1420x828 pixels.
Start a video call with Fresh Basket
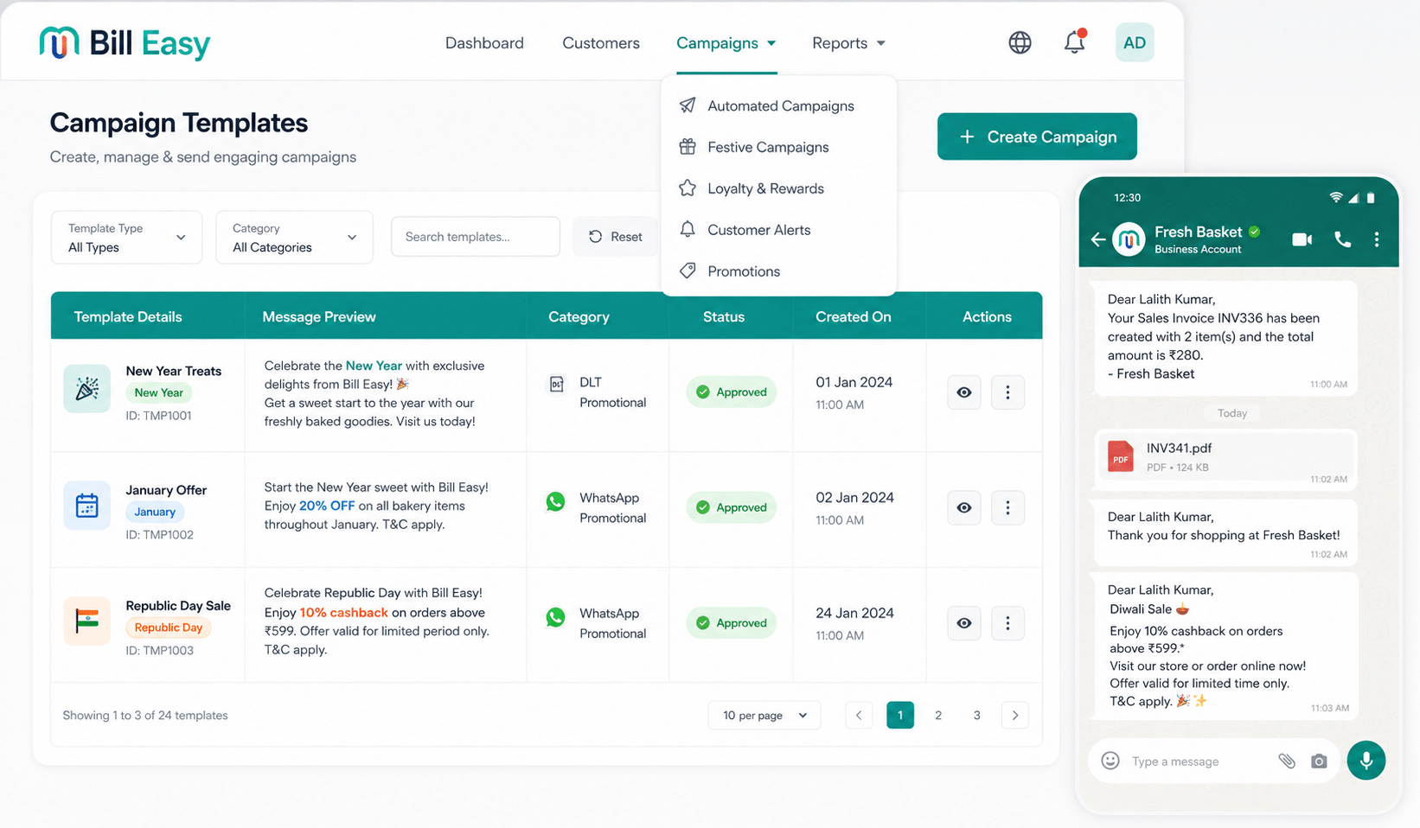click(1302, 239)
